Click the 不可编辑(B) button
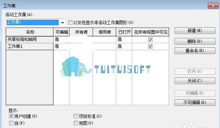Image resolution: width=220 pixels, height=128 pixels. (x=195, y=102)
